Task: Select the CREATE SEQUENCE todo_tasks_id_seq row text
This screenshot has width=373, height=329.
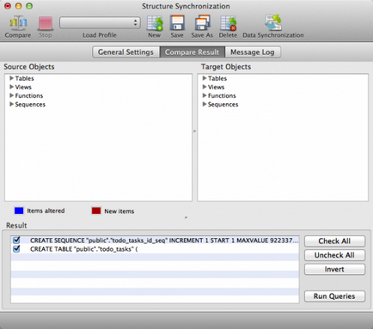Action: [x=164, y=241]
